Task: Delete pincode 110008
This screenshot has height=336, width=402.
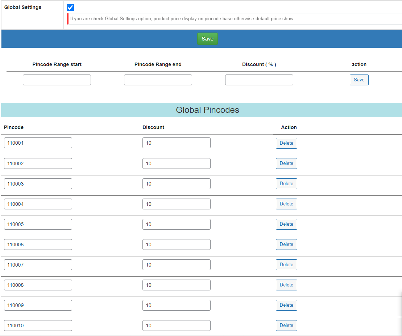Action: [286, 285]
